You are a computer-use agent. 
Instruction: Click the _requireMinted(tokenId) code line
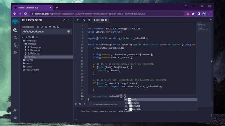tap(109, 48)
